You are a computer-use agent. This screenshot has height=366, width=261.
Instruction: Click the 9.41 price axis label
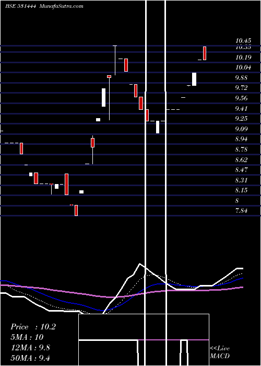pyautogui.click(x=241, y=109)
